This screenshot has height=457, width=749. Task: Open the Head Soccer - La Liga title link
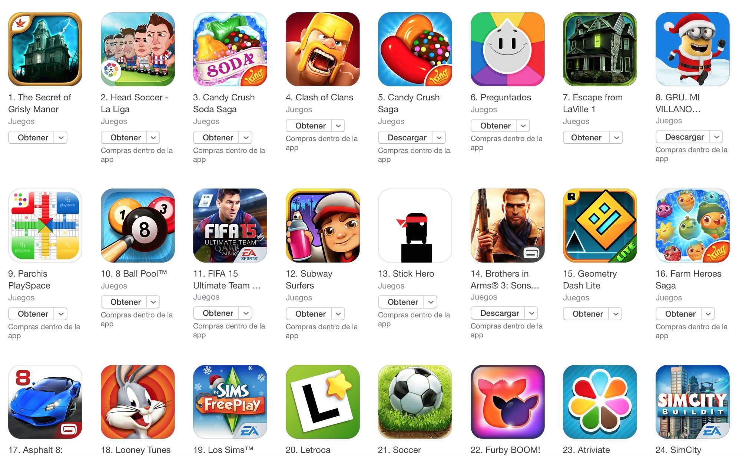point(135,103)
